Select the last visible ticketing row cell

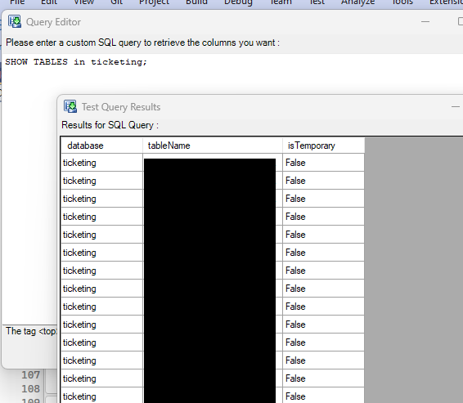(x=102, y=396)
